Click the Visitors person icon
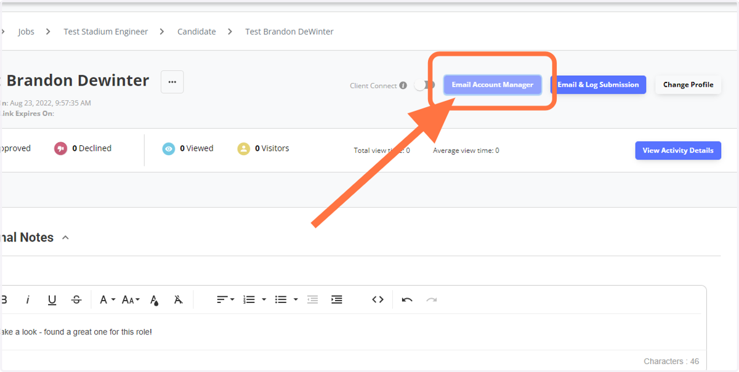This screenshot has width=739, height=372. pyautogui.click(x=244, y=148)
